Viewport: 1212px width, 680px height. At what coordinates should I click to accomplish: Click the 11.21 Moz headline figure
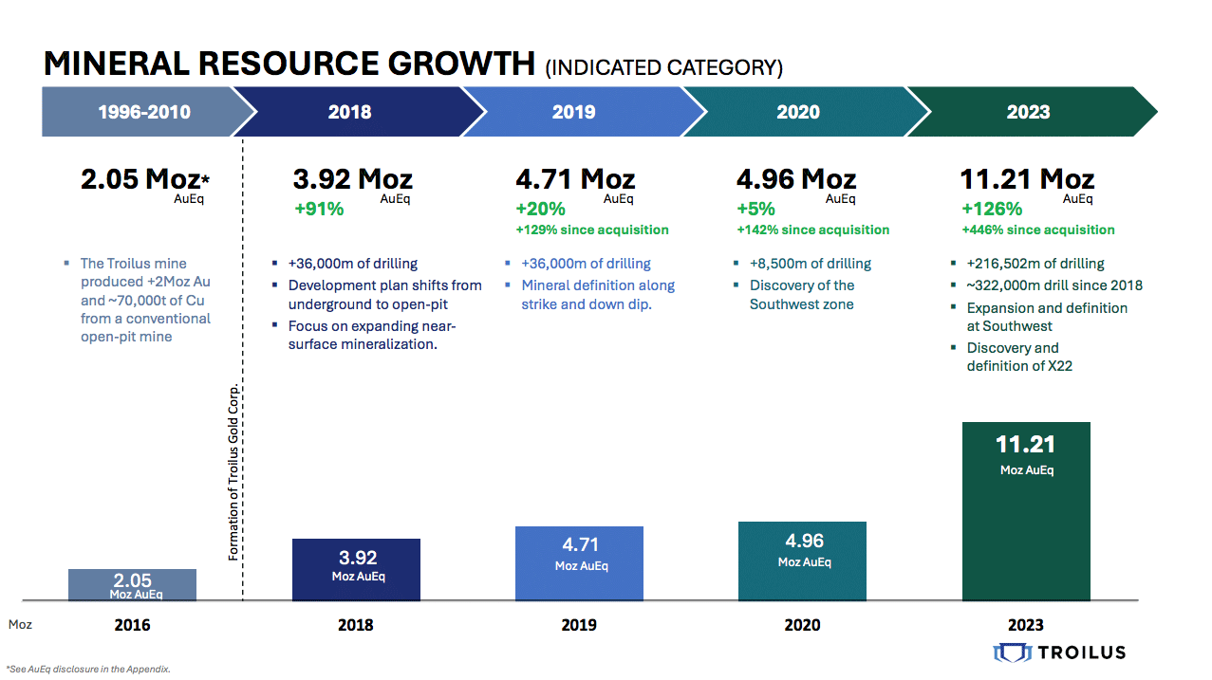pyautogui.click(x=1027, y=178)
